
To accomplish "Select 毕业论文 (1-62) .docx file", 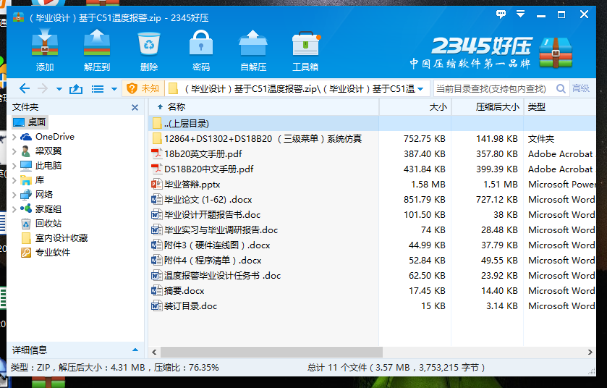I will (372, 199).
